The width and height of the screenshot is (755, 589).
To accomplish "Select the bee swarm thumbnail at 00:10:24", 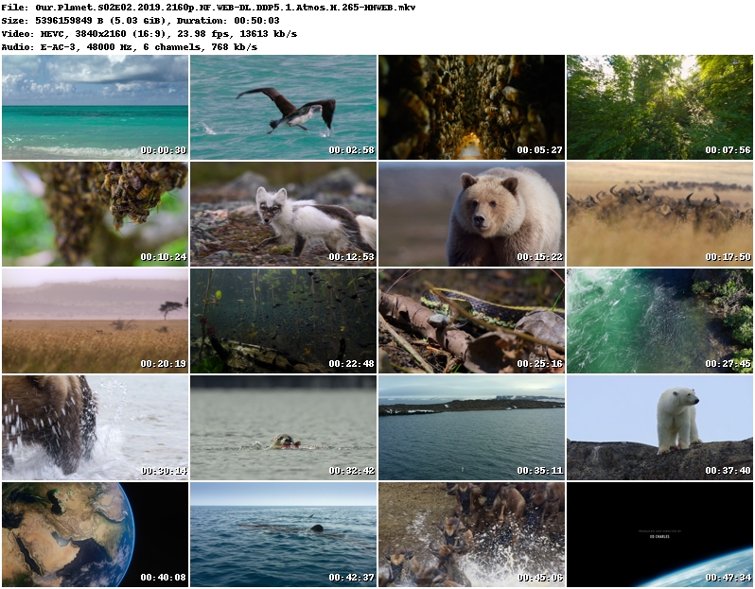I will [x=95, y=214].
